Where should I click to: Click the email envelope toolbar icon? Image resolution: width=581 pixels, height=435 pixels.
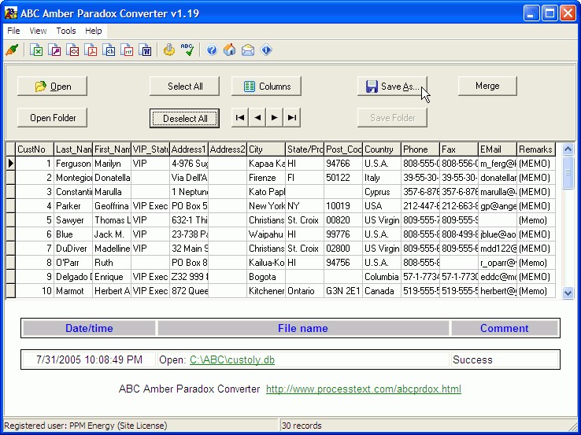(248, 50)
